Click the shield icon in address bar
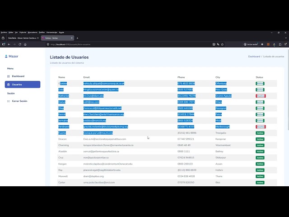This screenshot has width=289, height=217. 48,44
